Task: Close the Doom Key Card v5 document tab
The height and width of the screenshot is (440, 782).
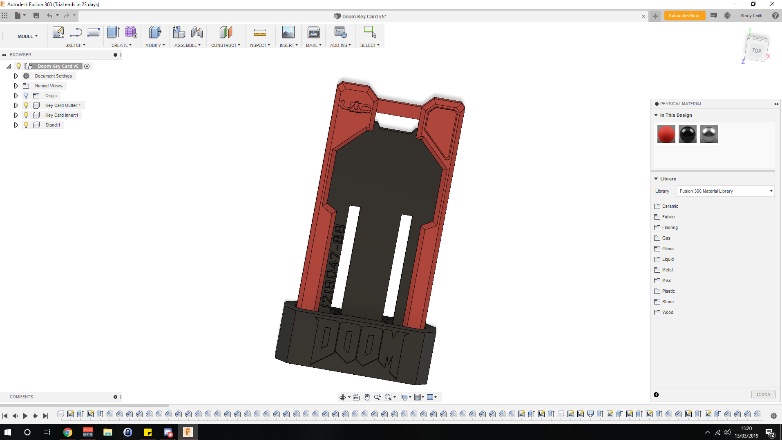Action: pos(643,16)
